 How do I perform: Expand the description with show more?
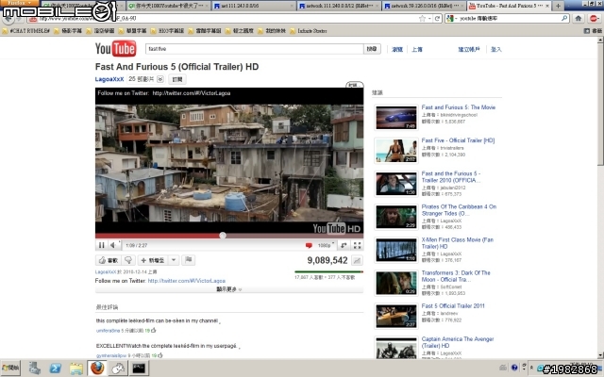pyautogui.click(x=228, y=289)
